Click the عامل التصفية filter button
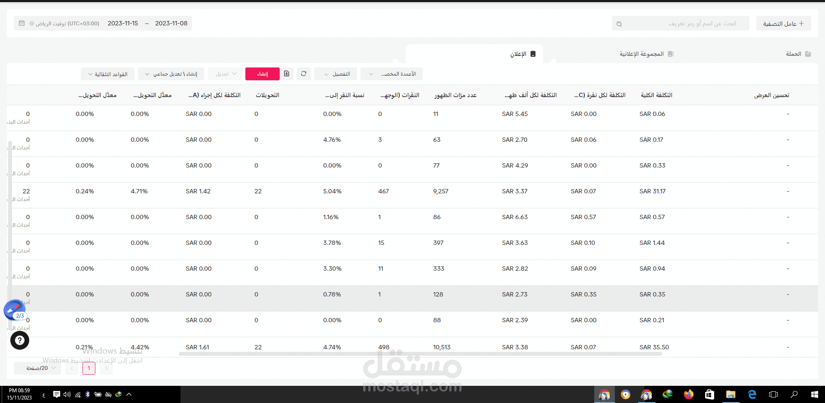The width and height of the screenshot is (825, 403). pos(784,24)
